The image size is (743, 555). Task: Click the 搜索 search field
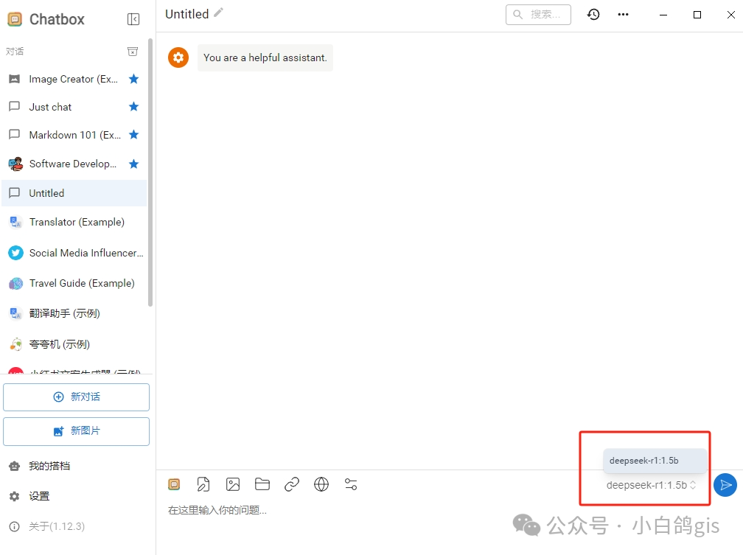tap(538, 15)
